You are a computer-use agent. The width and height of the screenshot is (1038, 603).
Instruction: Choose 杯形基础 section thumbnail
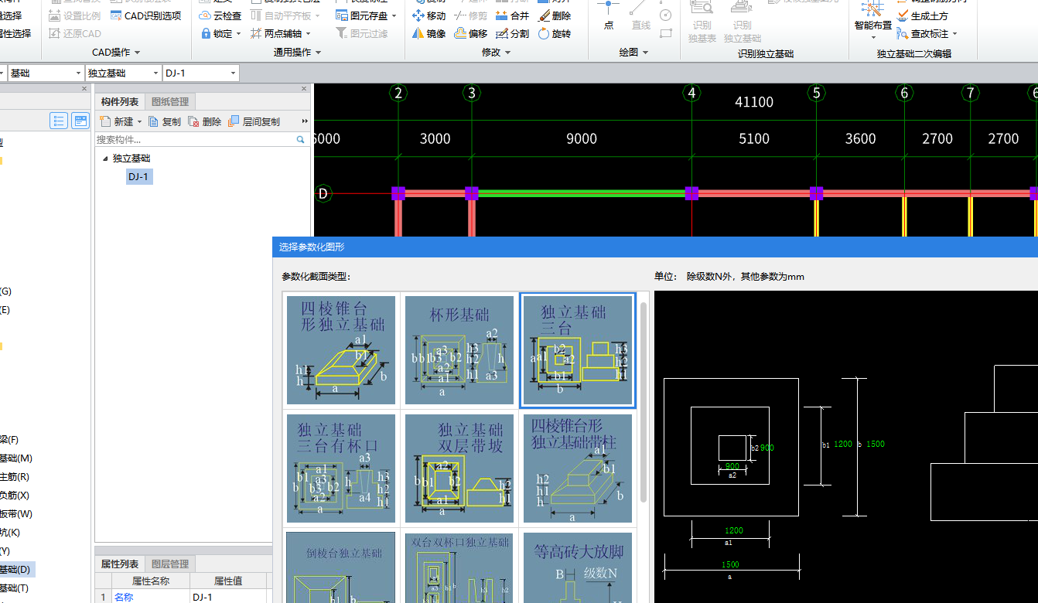click(459, 350)
